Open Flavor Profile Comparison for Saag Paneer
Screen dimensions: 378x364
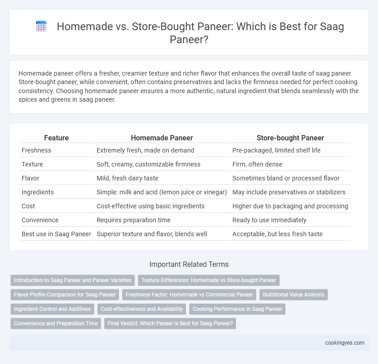65,295
